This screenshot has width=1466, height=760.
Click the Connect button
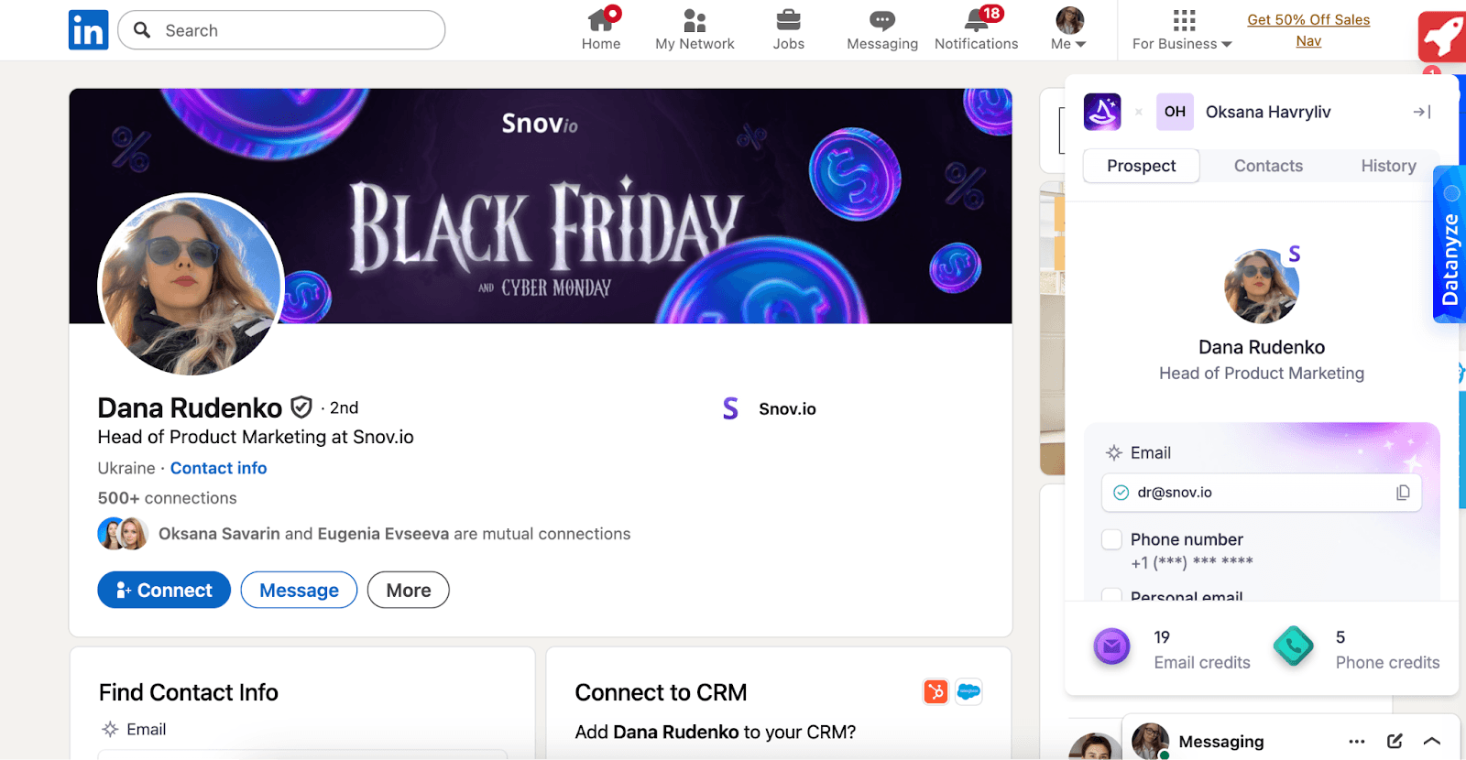[164, 591]
